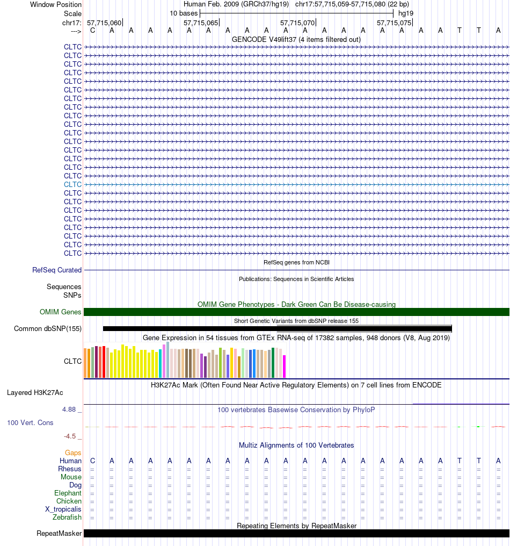Click the orange "Gaps" label

coord(73,452)
